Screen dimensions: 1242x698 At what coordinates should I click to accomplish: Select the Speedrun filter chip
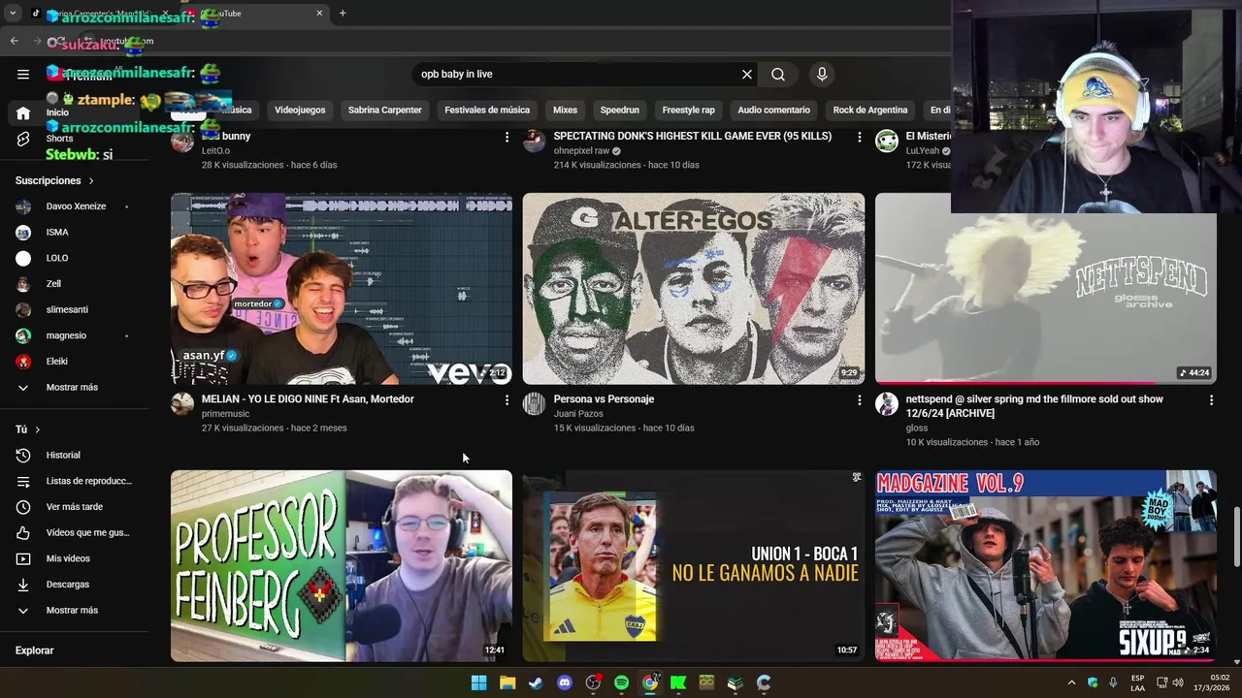[x=619, y=110]
